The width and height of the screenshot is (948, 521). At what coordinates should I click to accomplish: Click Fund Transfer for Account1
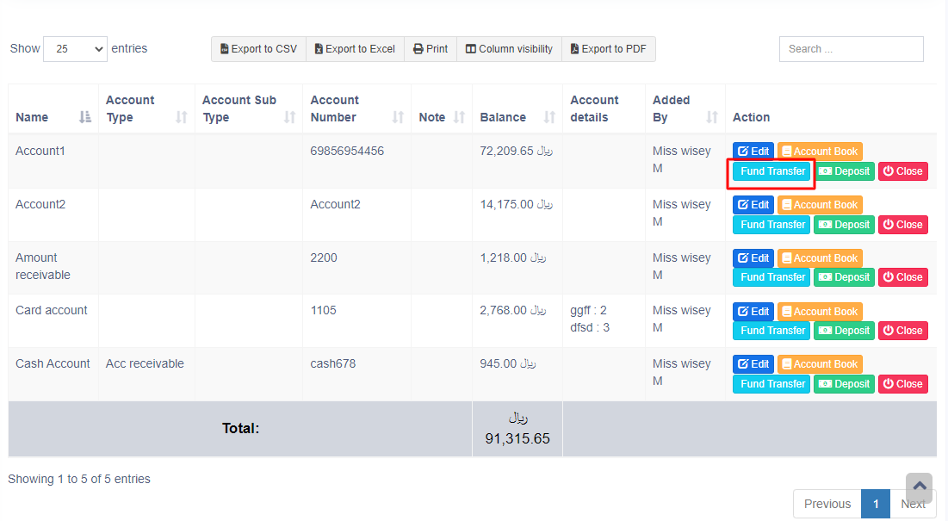[x=771, y=171]
